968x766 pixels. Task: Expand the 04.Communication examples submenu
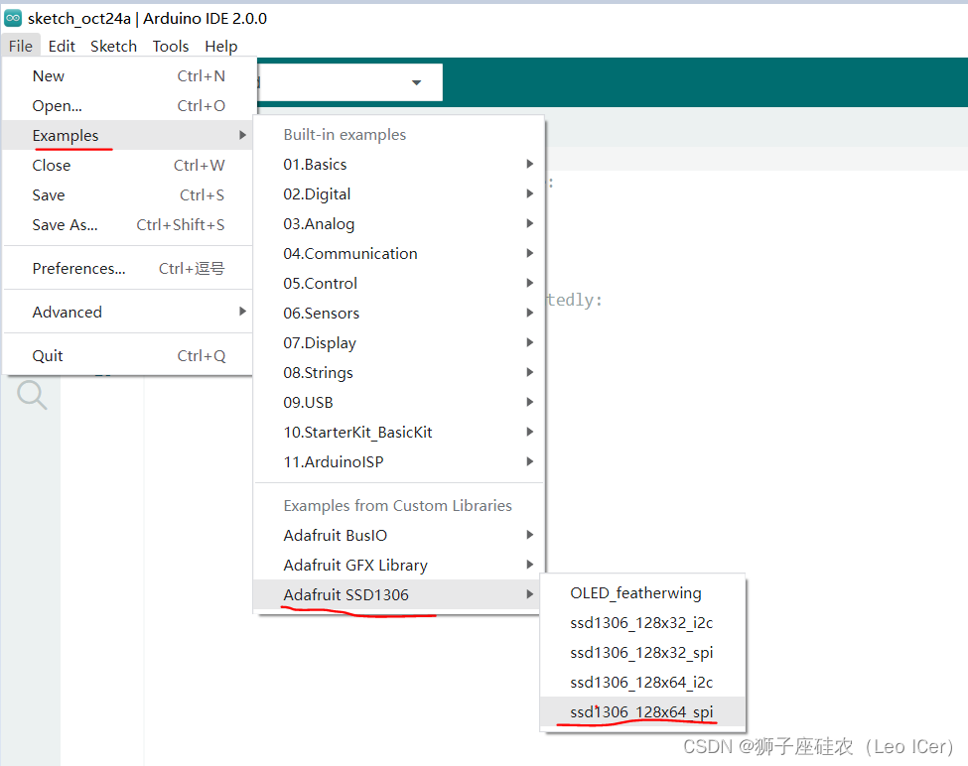(x=399, y=253)
